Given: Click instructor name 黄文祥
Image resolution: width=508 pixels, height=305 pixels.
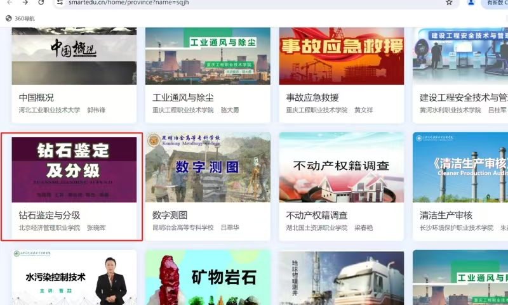Looking at the screenshot, I should [363, 110].
